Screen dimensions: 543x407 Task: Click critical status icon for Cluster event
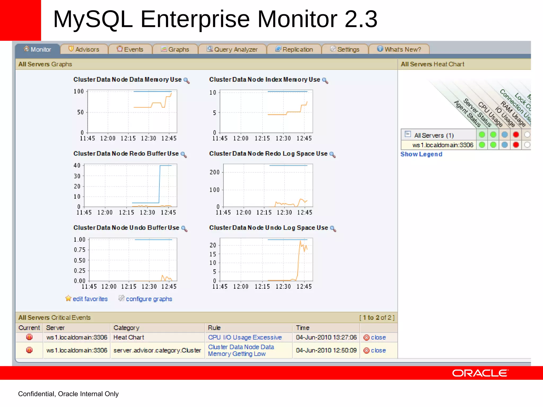pos(29,350)
